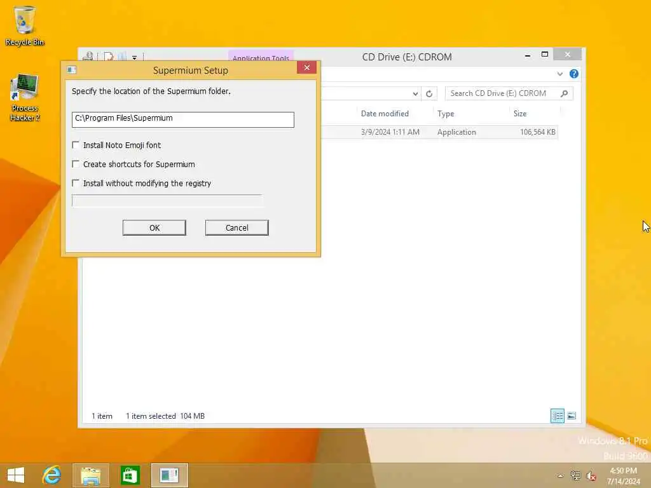Open Quick Access Toolbar customize dropdown
This screenshot has width=651, height=488.
135,57
